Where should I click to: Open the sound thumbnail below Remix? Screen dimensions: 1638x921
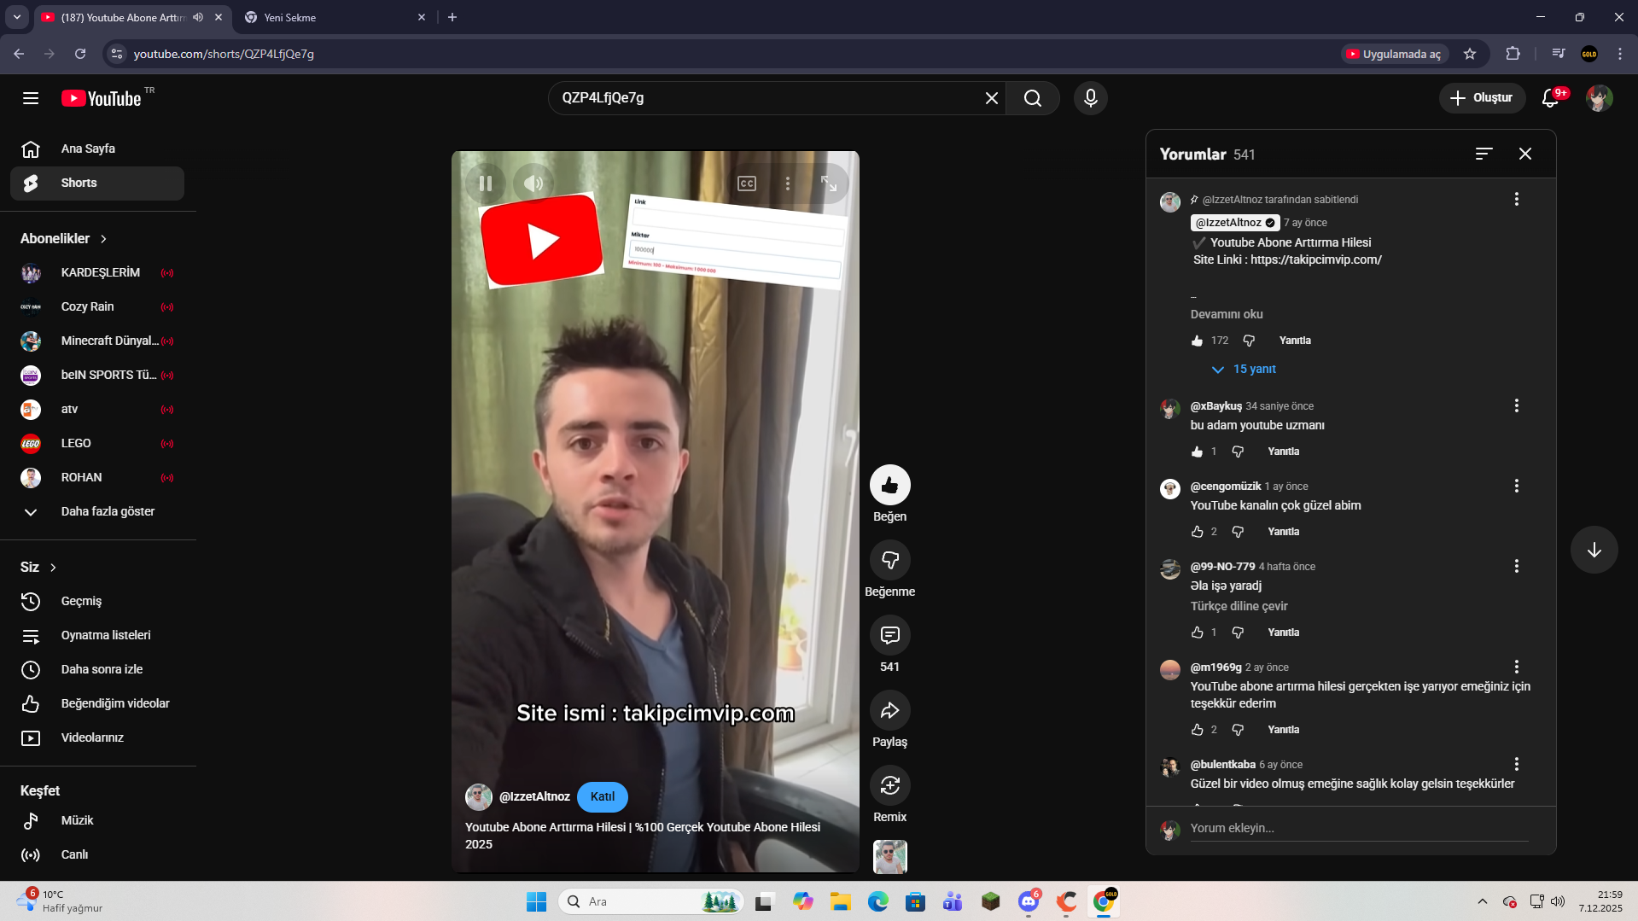point(889,856)
